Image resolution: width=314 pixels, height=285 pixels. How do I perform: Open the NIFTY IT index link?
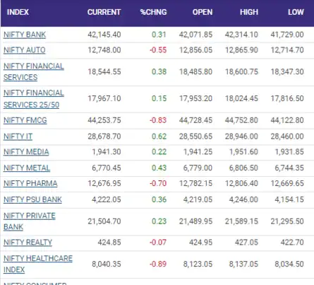(x=18, y=136)
